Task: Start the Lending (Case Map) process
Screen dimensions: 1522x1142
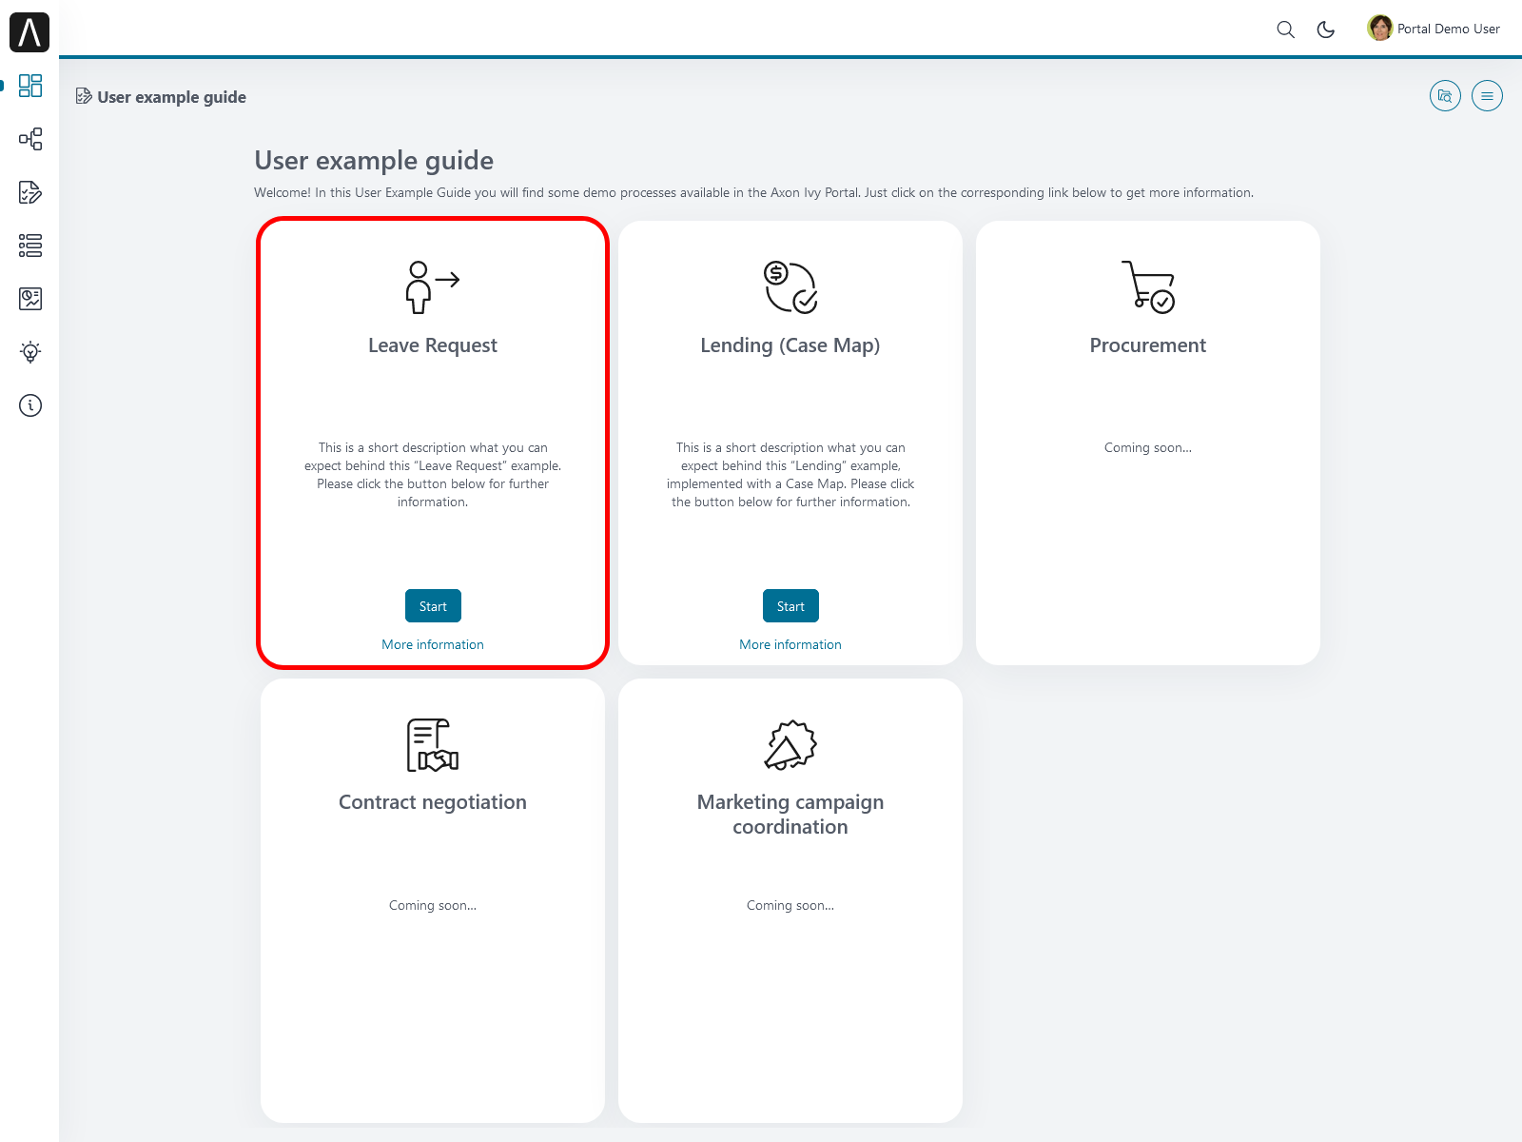Action: [x=790, y=606]
